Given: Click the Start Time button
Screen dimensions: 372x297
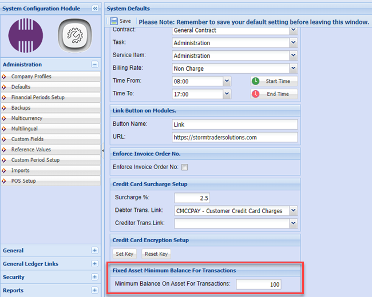Looking at the screenshot, I should 274,81.
